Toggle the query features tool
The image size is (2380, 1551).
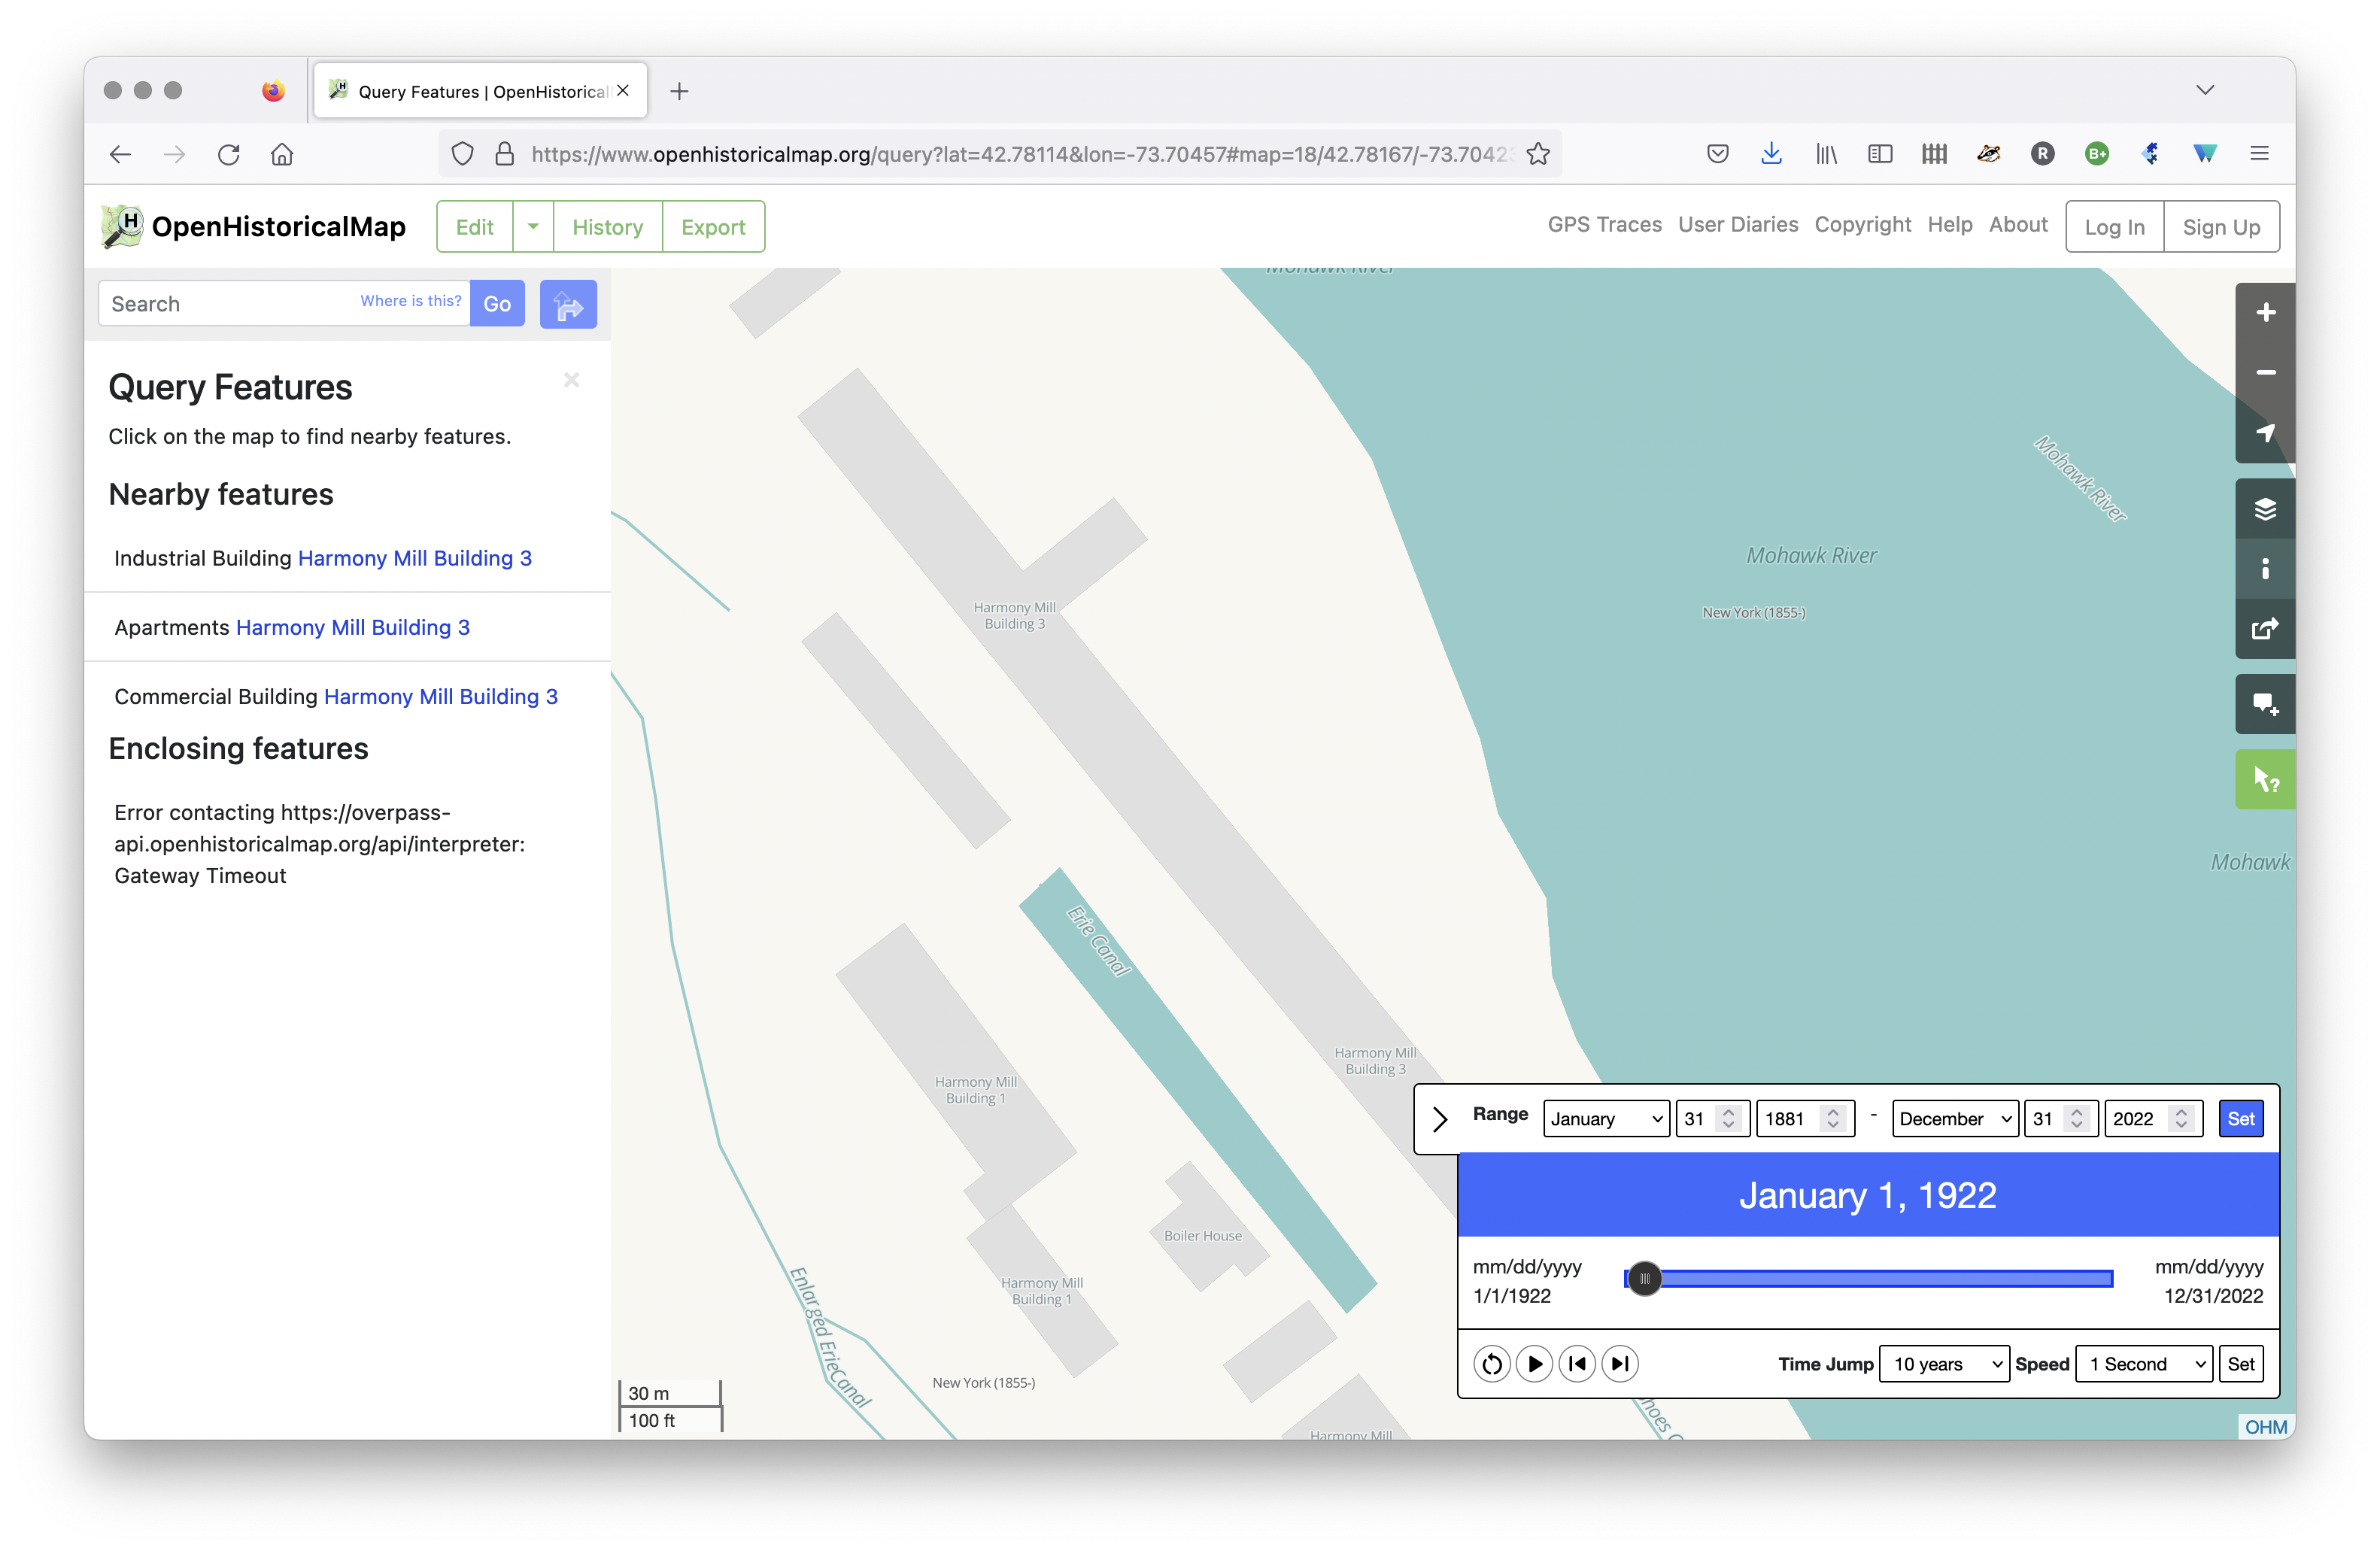2264,779
